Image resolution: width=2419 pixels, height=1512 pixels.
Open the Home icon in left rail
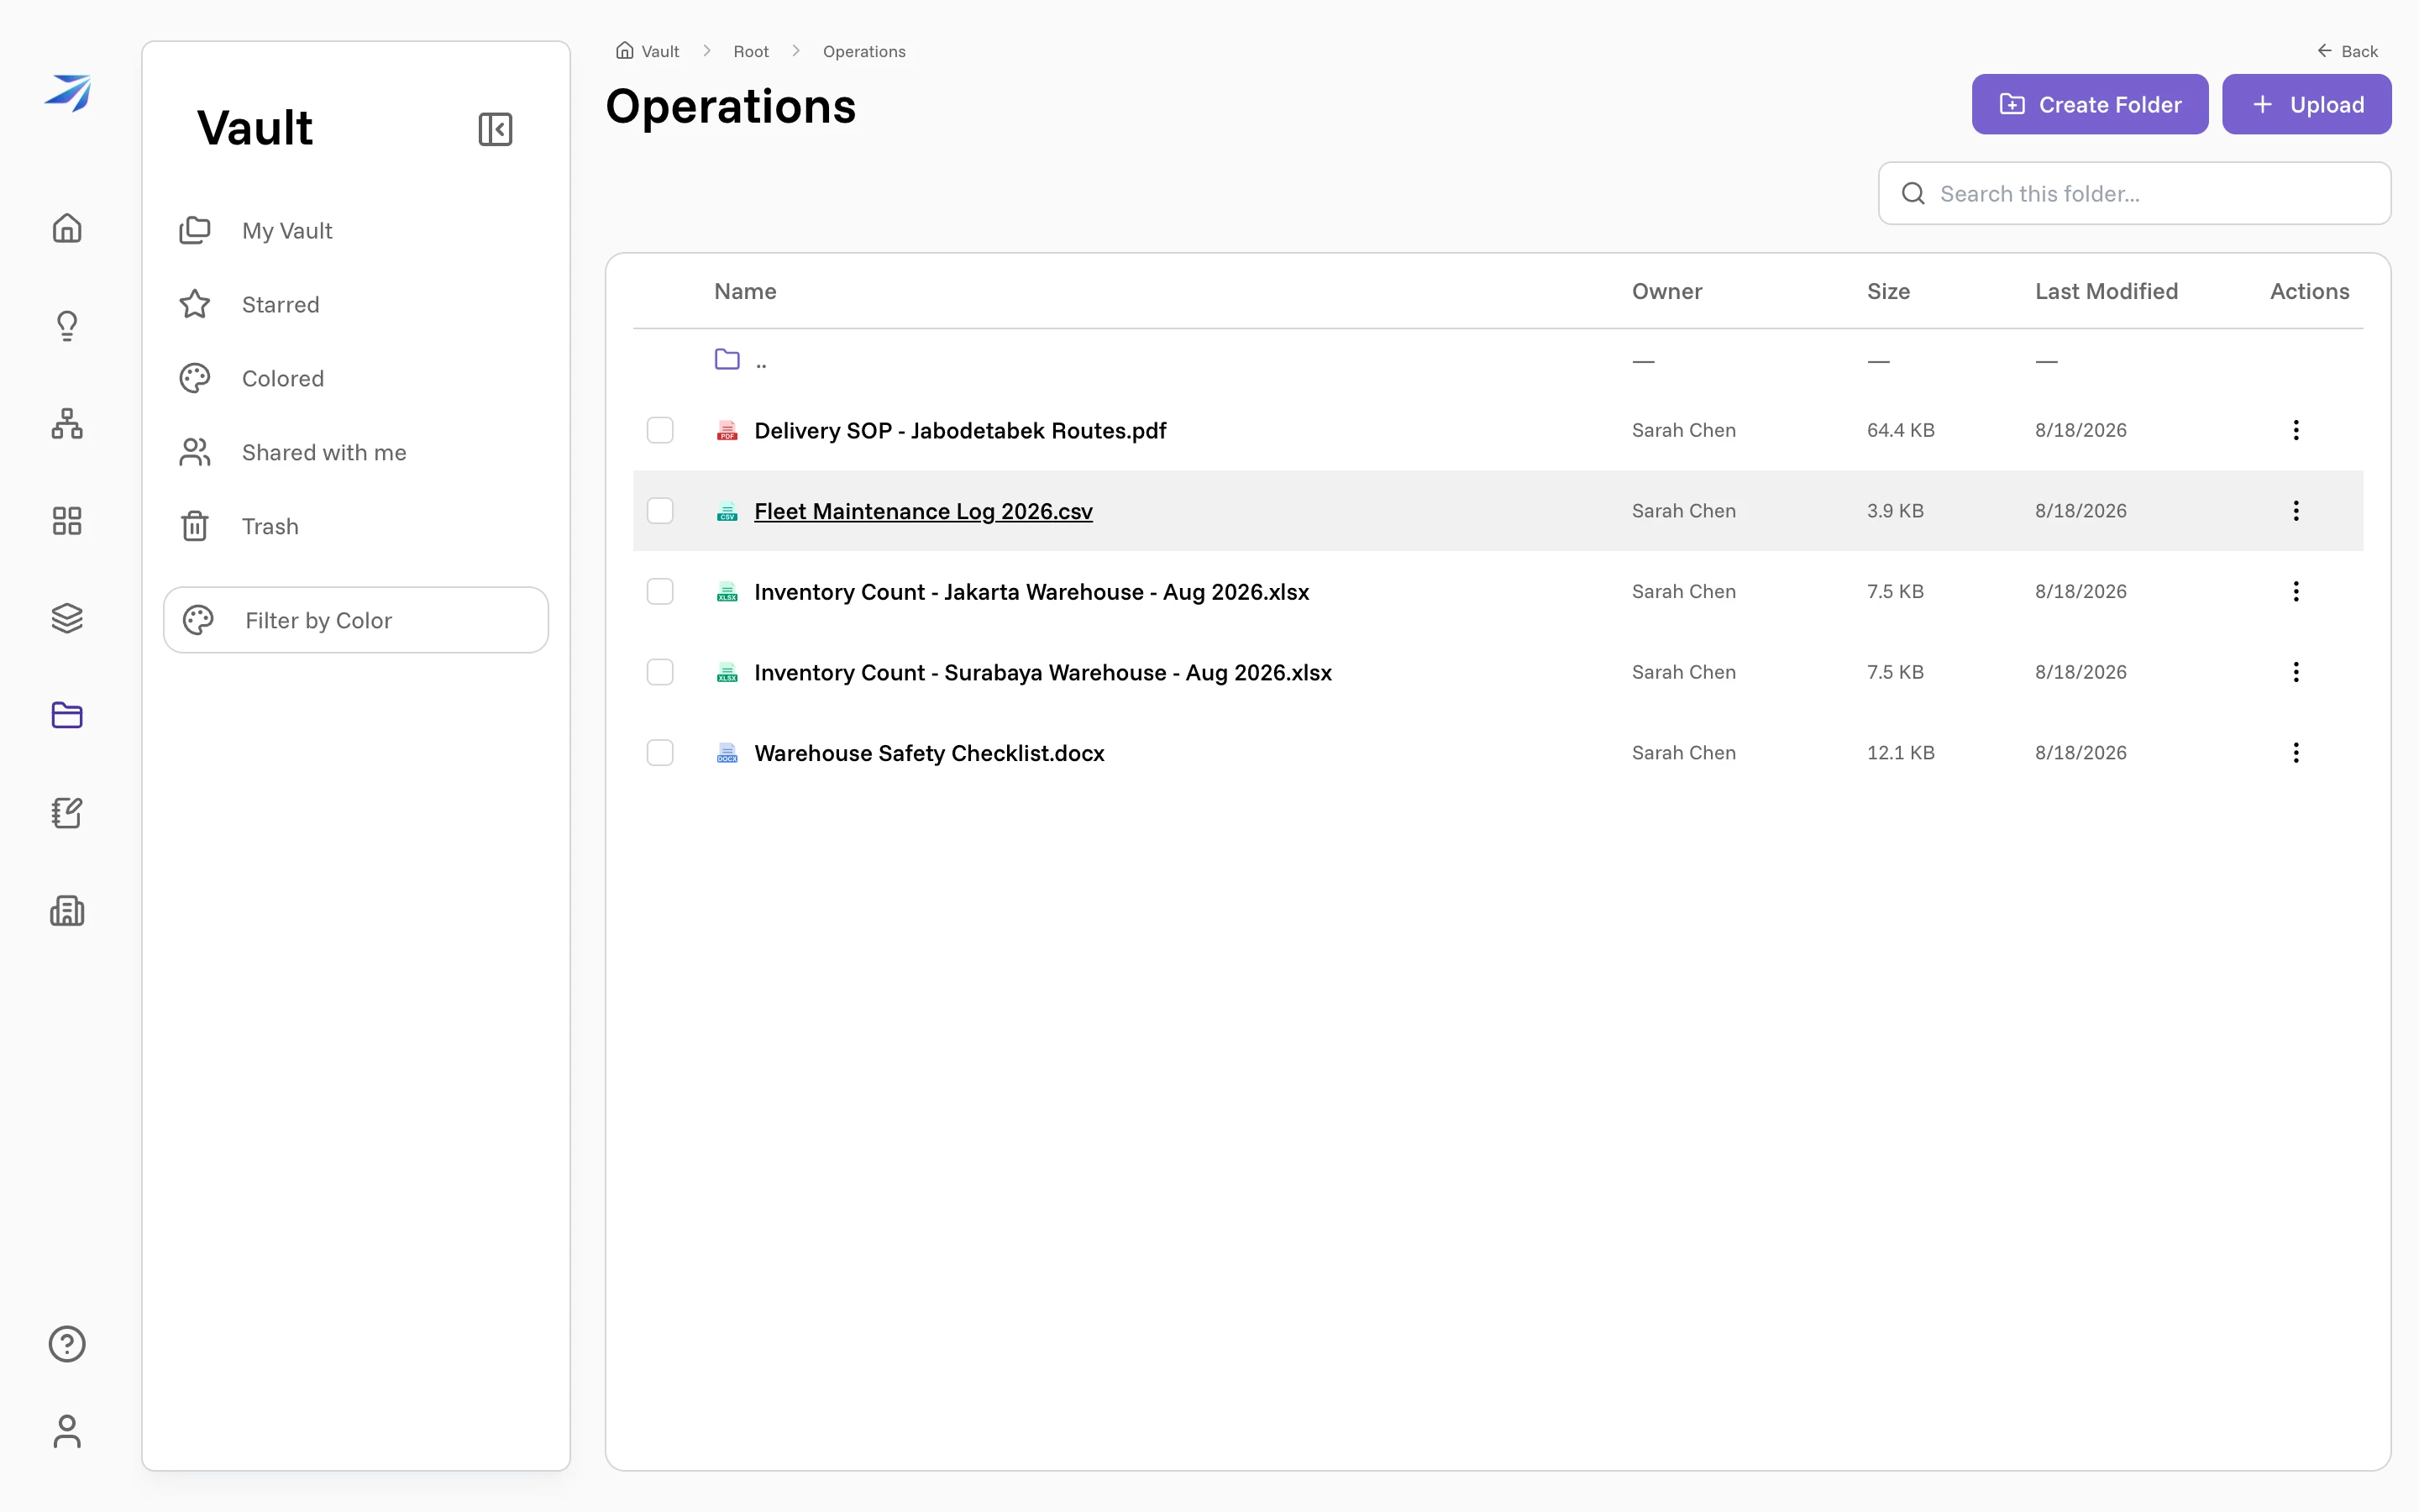[x=67, y=228]
